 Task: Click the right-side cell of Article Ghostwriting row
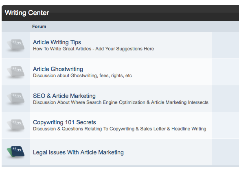point(226,72)
